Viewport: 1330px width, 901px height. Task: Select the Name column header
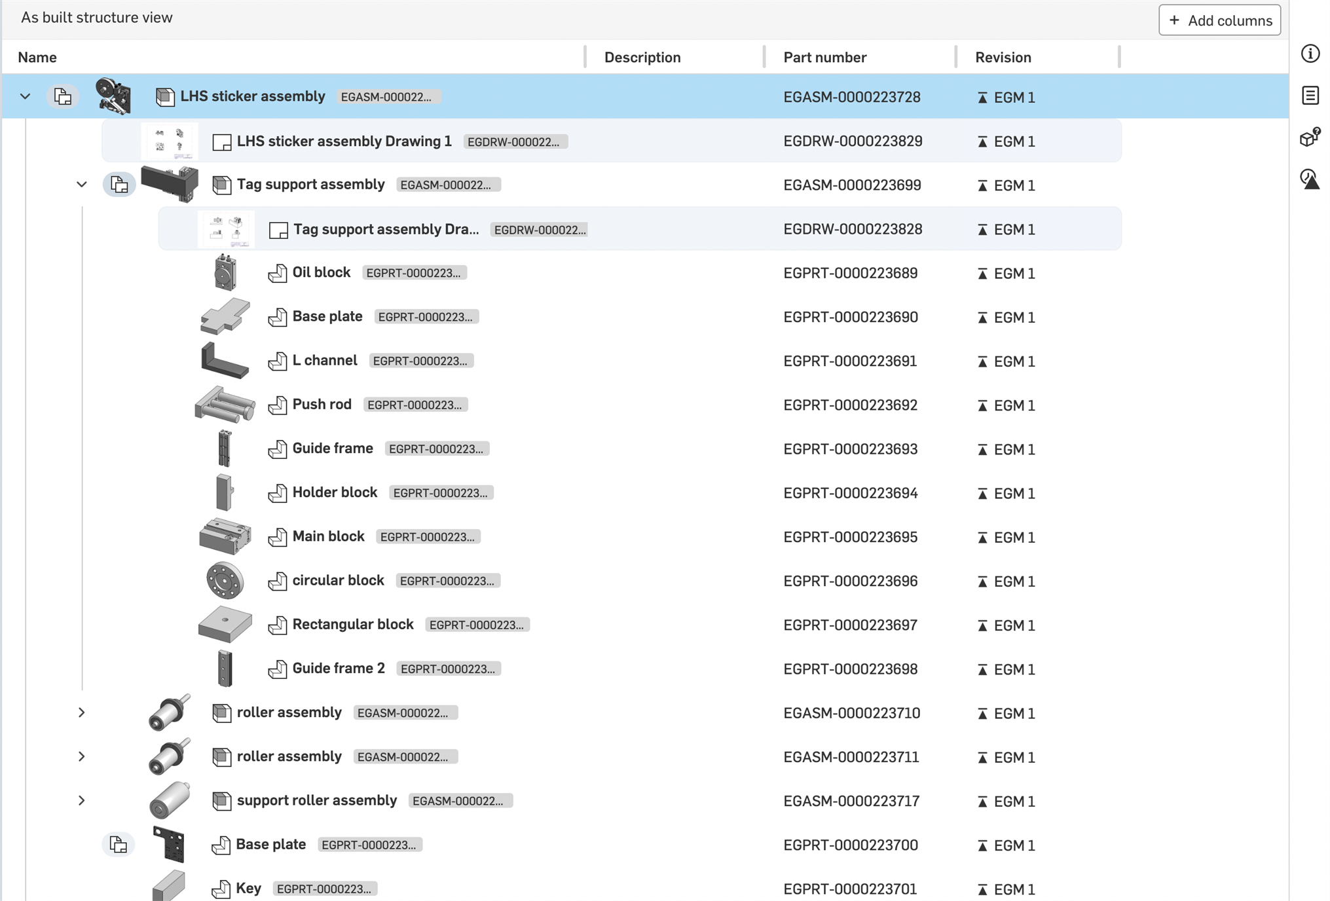36,56
